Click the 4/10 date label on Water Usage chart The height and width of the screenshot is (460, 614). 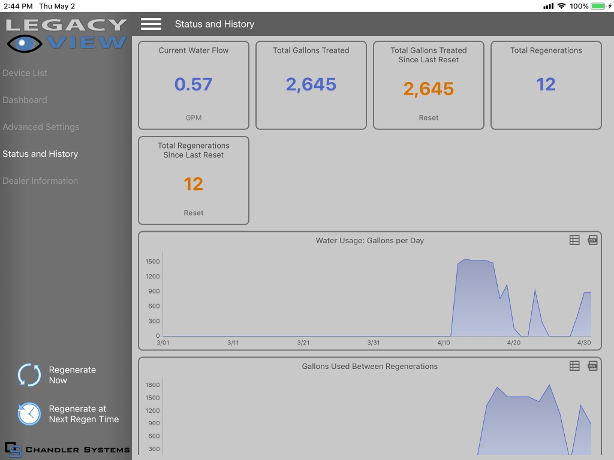[443, 342]
